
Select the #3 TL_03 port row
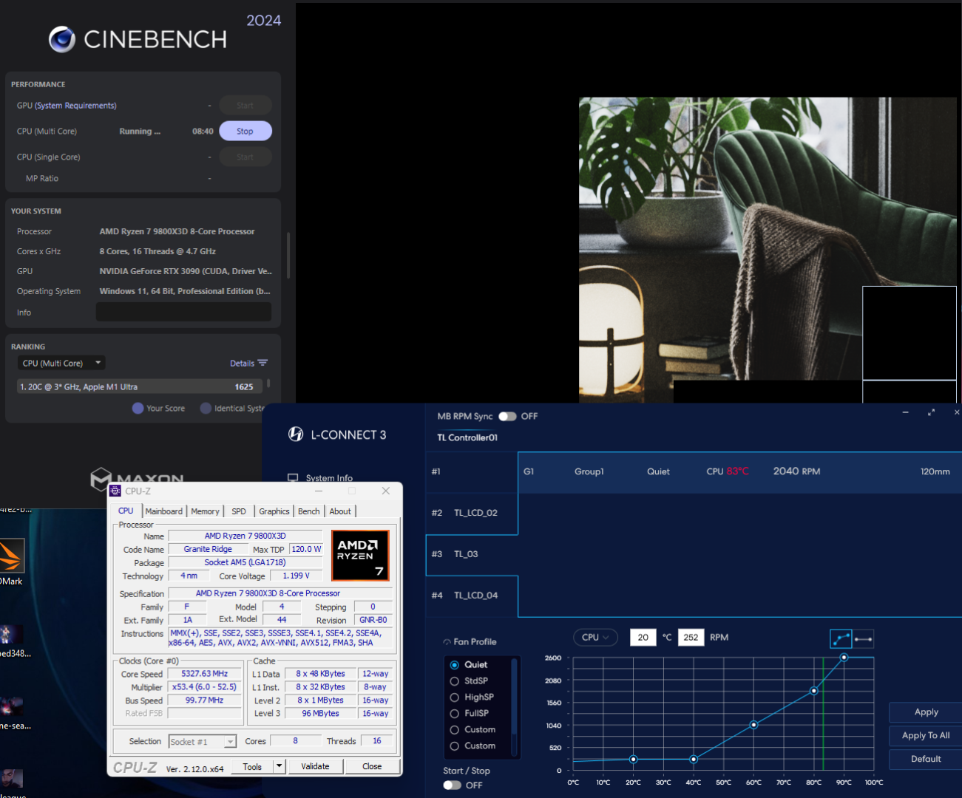[x=472, y=554]
